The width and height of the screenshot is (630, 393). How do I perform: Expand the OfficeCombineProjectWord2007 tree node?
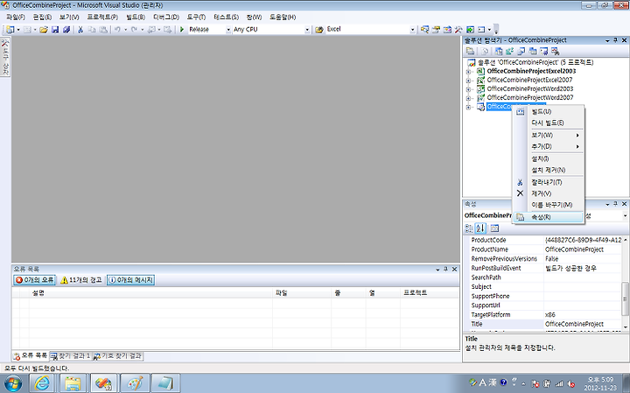(x=468, y=98)
